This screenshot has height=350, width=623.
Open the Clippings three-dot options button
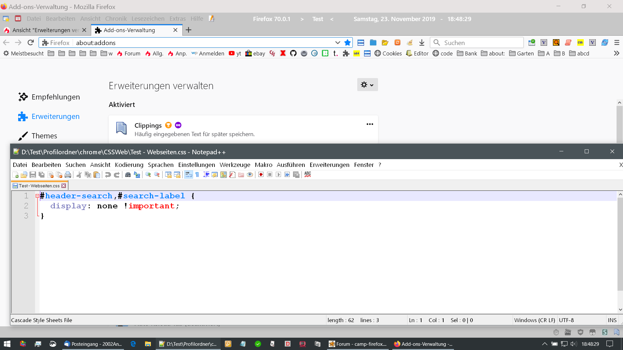[x=370, y=124]
